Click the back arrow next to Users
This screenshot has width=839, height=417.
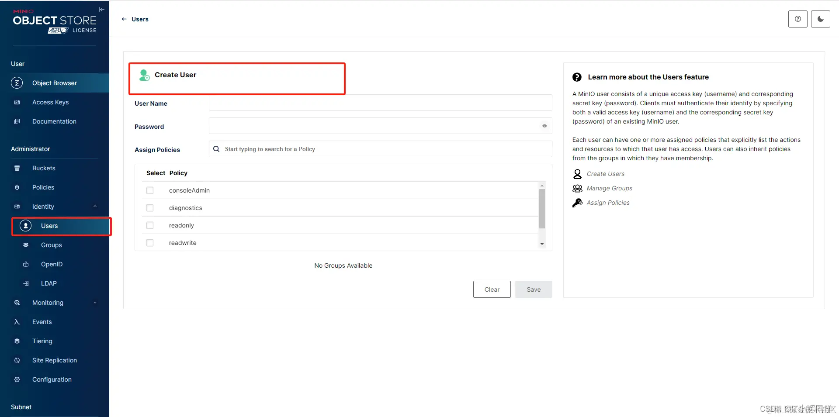tap(124, 19)
